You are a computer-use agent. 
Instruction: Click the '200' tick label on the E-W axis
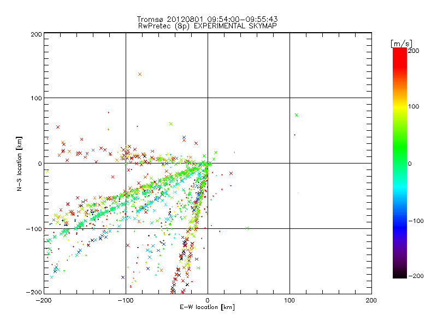click(371, 300)
